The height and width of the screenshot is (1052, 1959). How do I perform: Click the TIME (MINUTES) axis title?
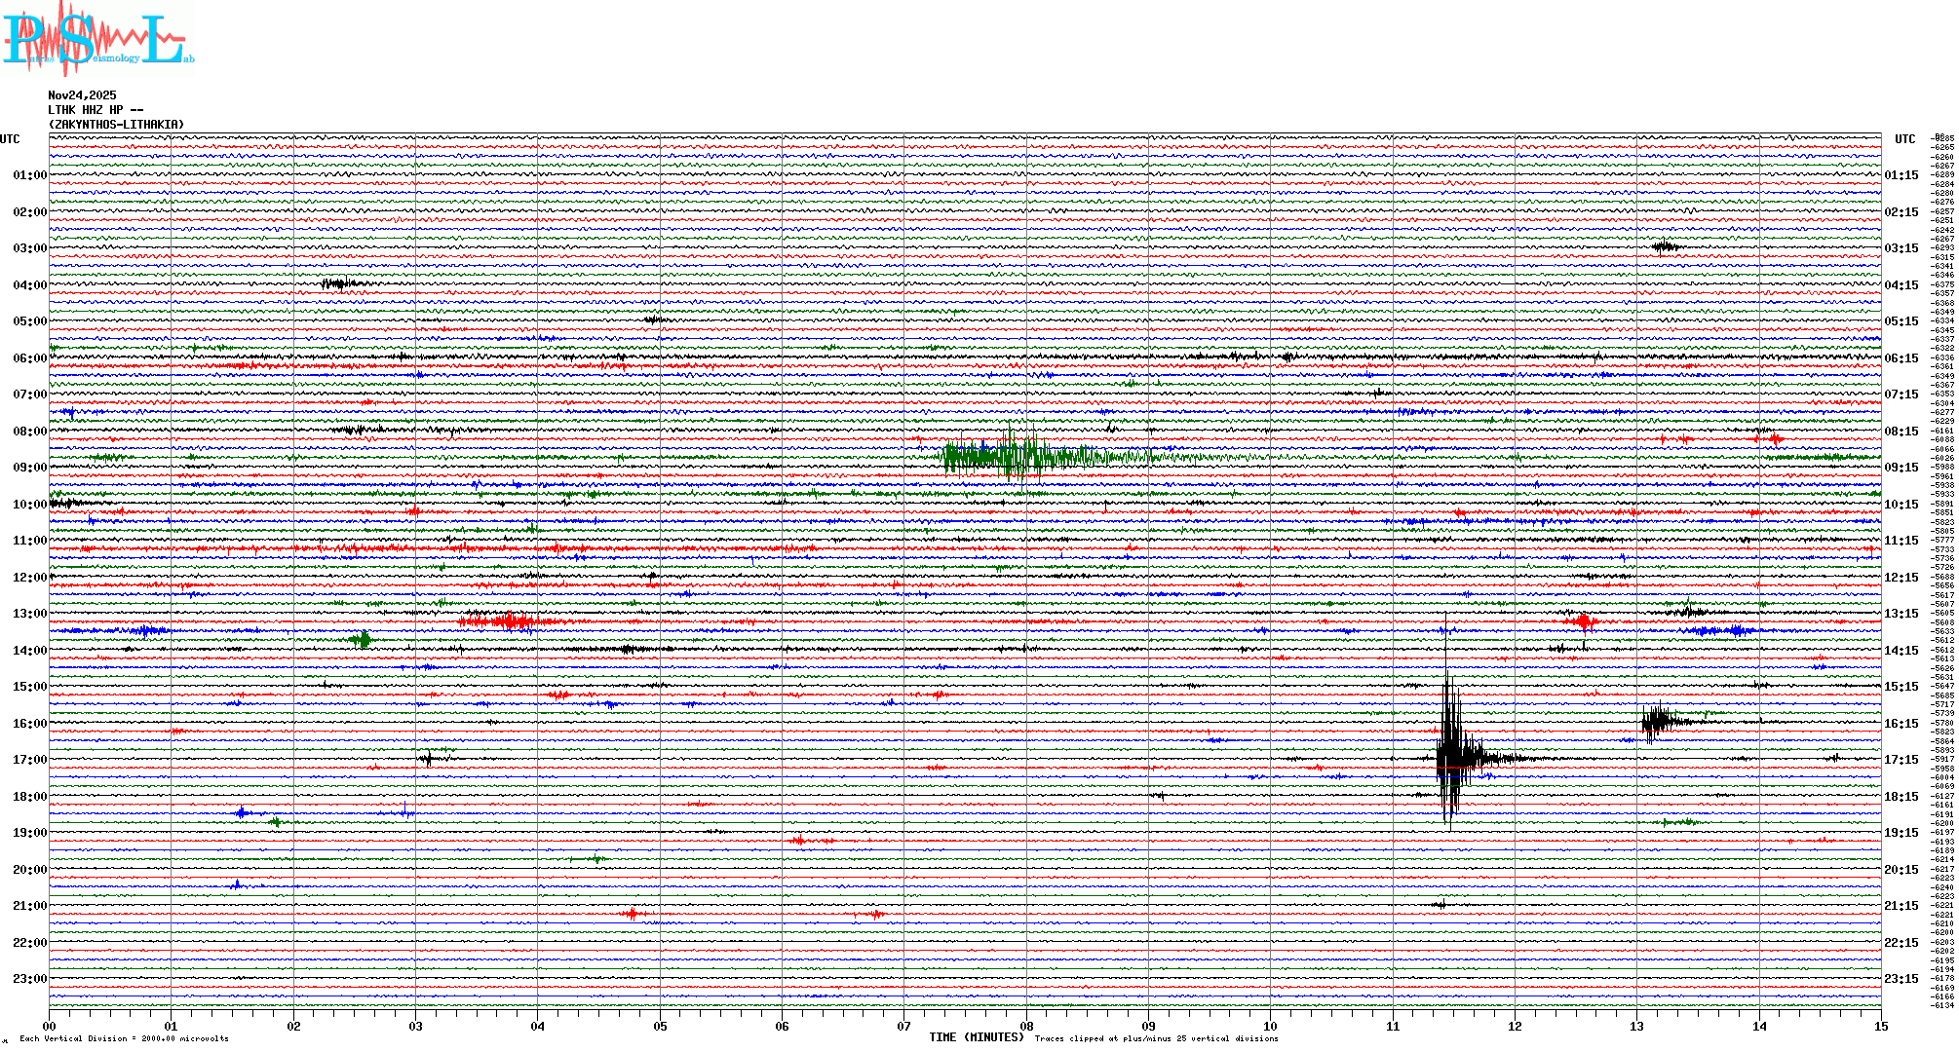click(x=977, y=1037)
